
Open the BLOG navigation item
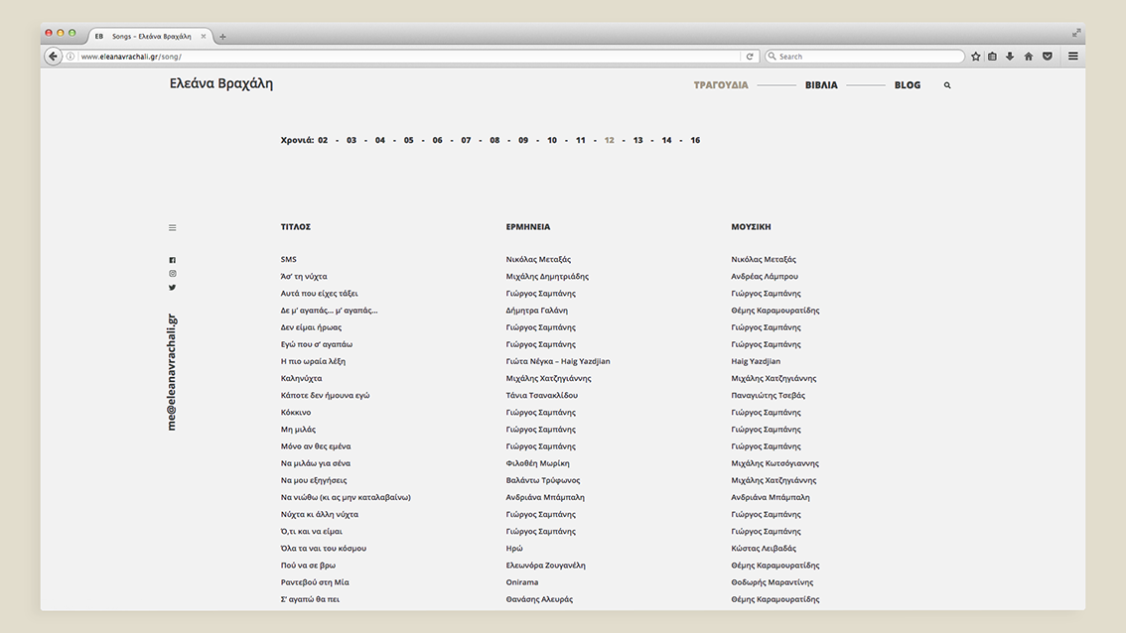[x=907, y=85]
